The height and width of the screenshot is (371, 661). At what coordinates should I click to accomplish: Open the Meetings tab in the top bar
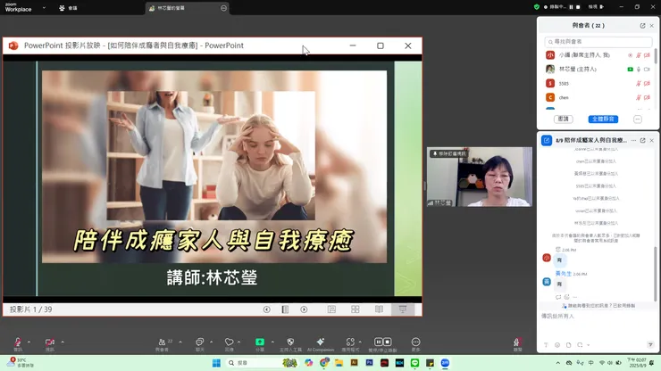click(68, 8)
